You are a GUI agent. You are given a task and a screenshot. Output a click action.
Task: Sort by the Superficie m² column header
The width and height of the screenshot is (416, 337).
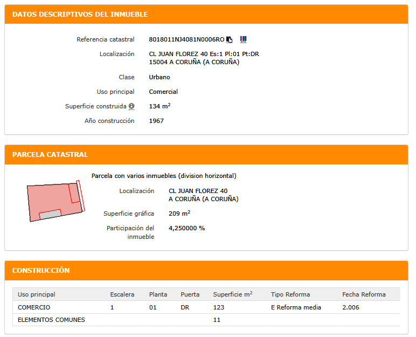pyautogui.click(x=232, y=294)
